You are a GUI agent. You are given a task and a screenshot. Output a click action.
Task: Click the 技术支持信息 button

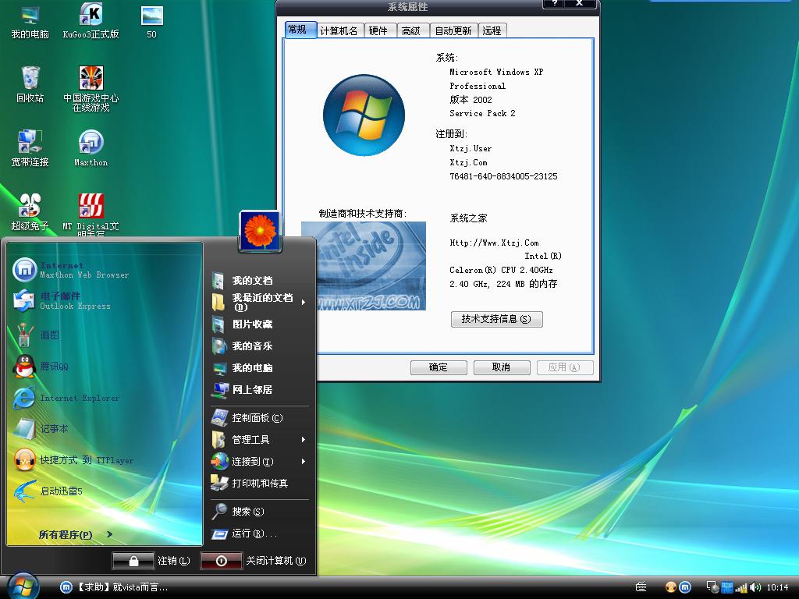tap(496, 319)
